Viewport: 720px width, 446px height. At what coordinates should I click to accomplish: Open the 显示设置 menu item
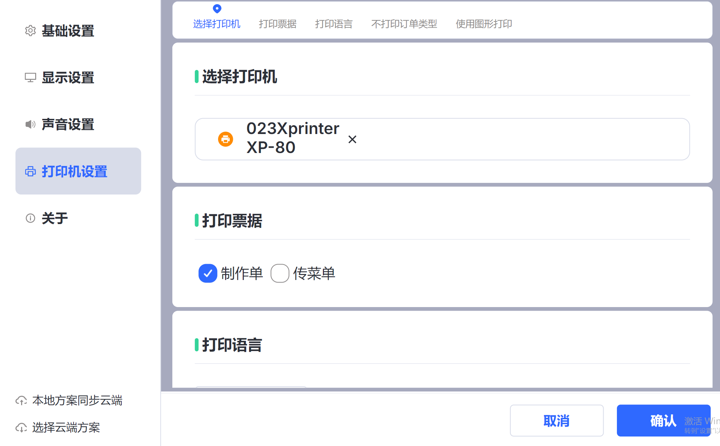coord(68,77)
